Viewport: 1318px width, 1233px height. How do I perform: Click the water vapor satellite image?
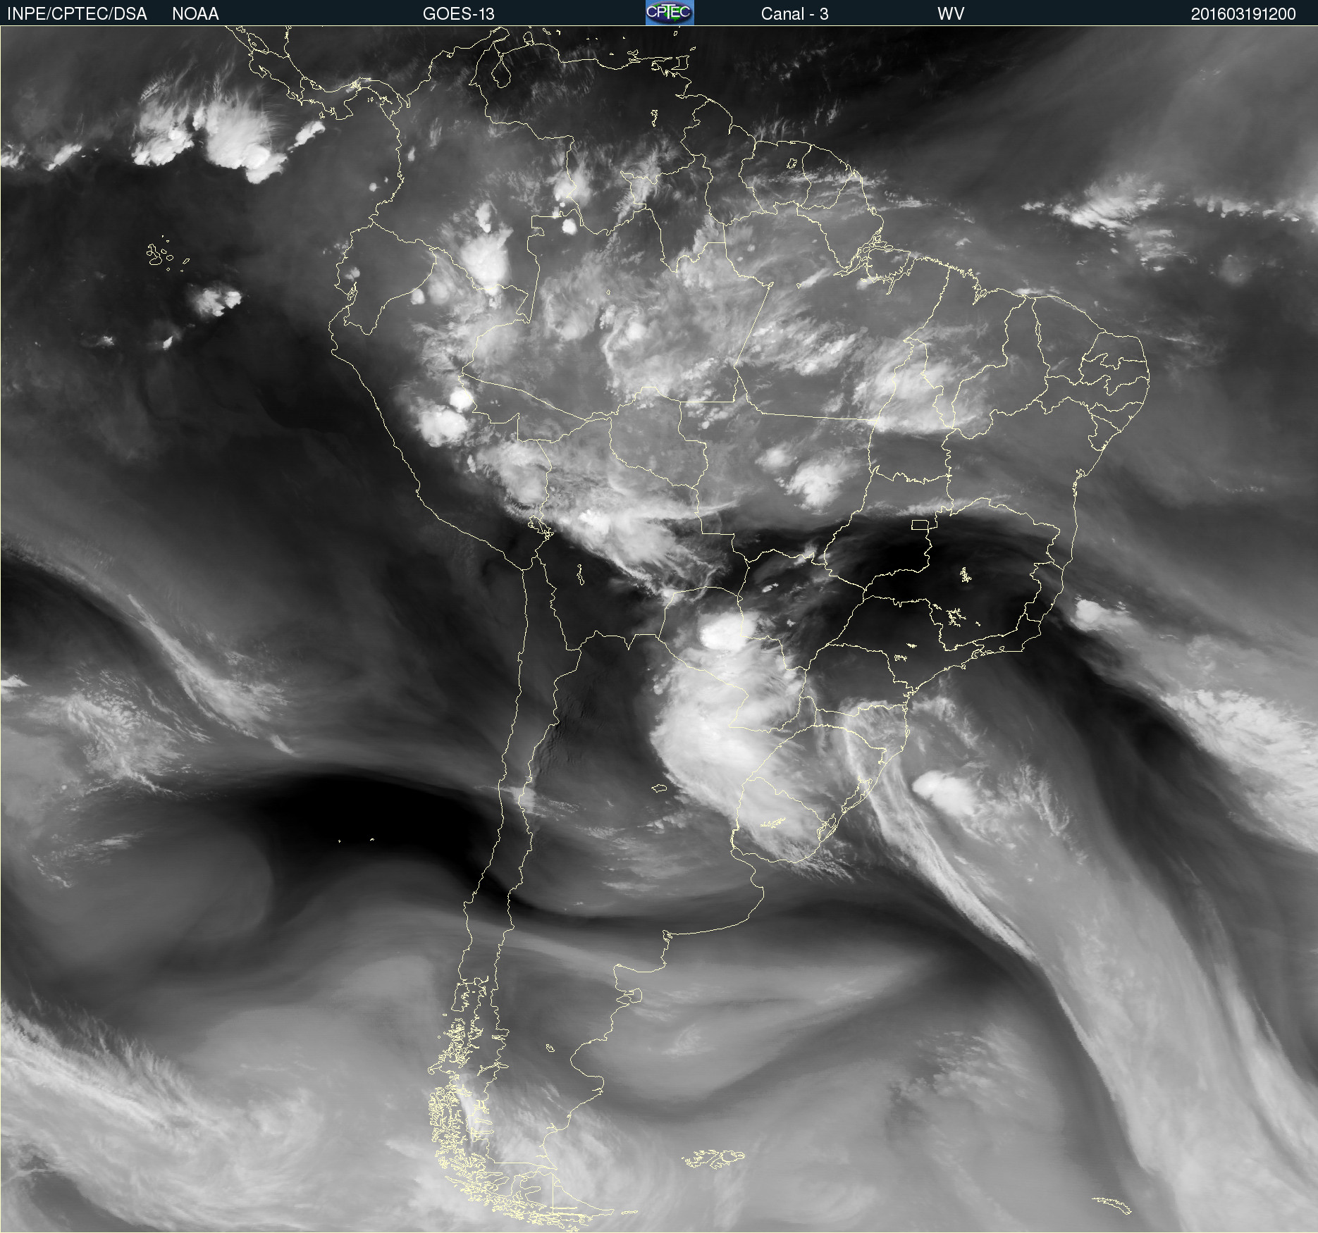659,629
